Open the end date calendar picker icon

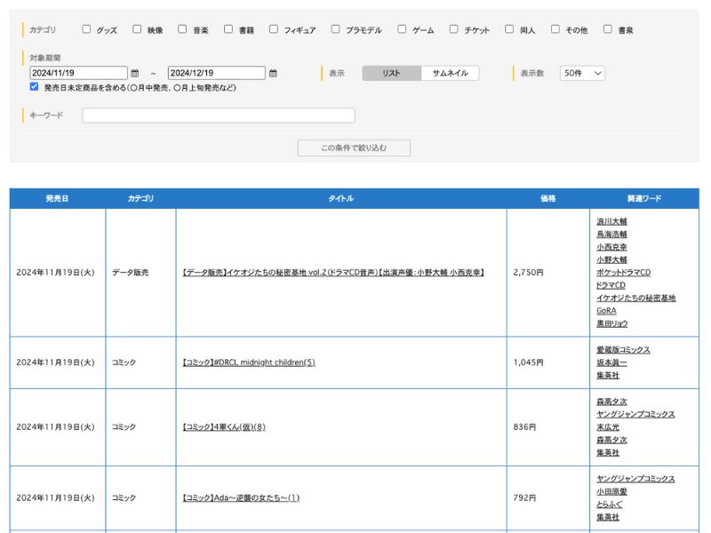(273, 74)
